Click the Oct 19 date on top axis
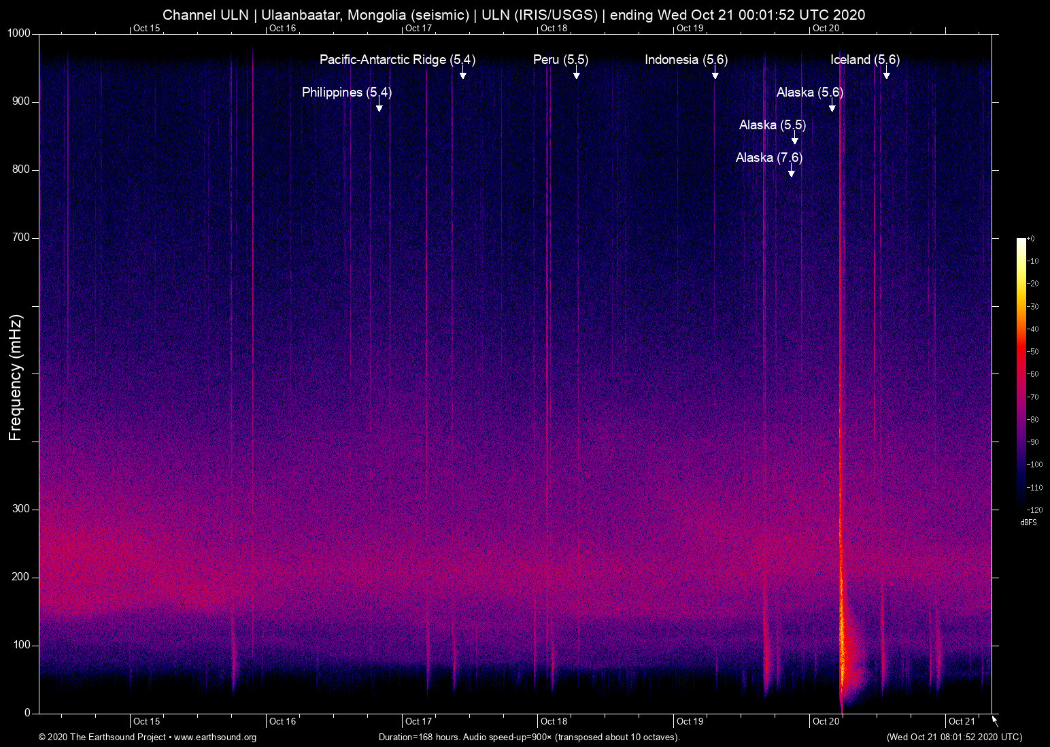The width and height of the screenshot is (1050, 747). pos(690,28)
